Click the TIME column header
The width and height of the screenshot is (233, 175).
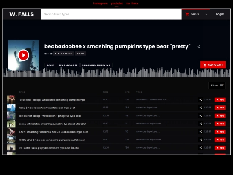(x=106, y=92)
